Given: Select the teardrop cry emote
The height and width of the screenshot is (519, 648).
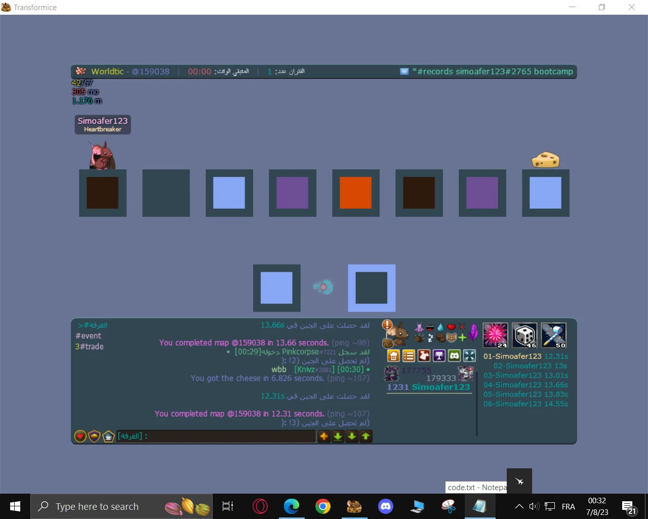Looking at the screenshot, I should point(440,327).
